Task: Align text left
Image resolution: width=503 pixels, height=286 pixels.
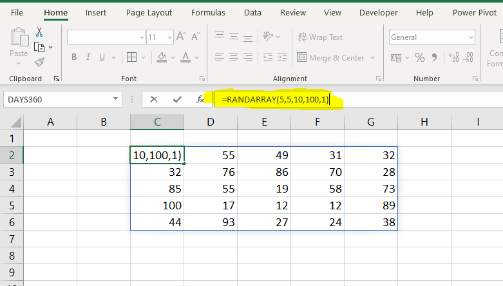Action: (x=220, y=57)
